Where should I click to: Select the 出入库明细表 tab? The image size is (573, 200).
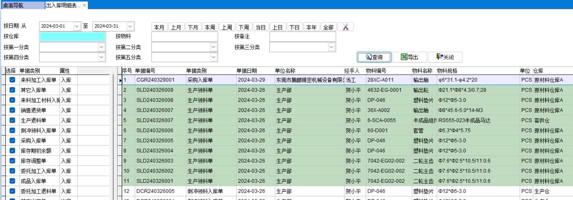click(x=63, y=5)
